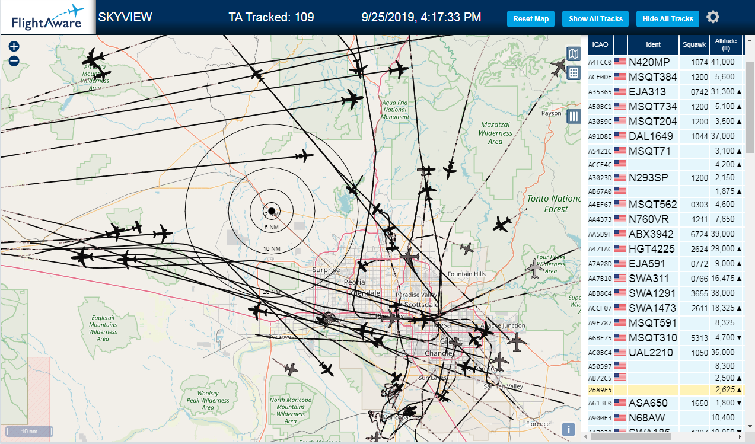Show map attribution info icon
Image resolution: width=755 pixels, height=444 pixels.
pyautogui.click(x=568, y=429)
